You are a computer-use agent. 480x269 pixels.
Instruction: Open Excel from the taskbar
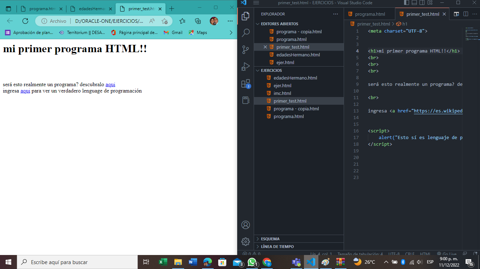(163, 262)
